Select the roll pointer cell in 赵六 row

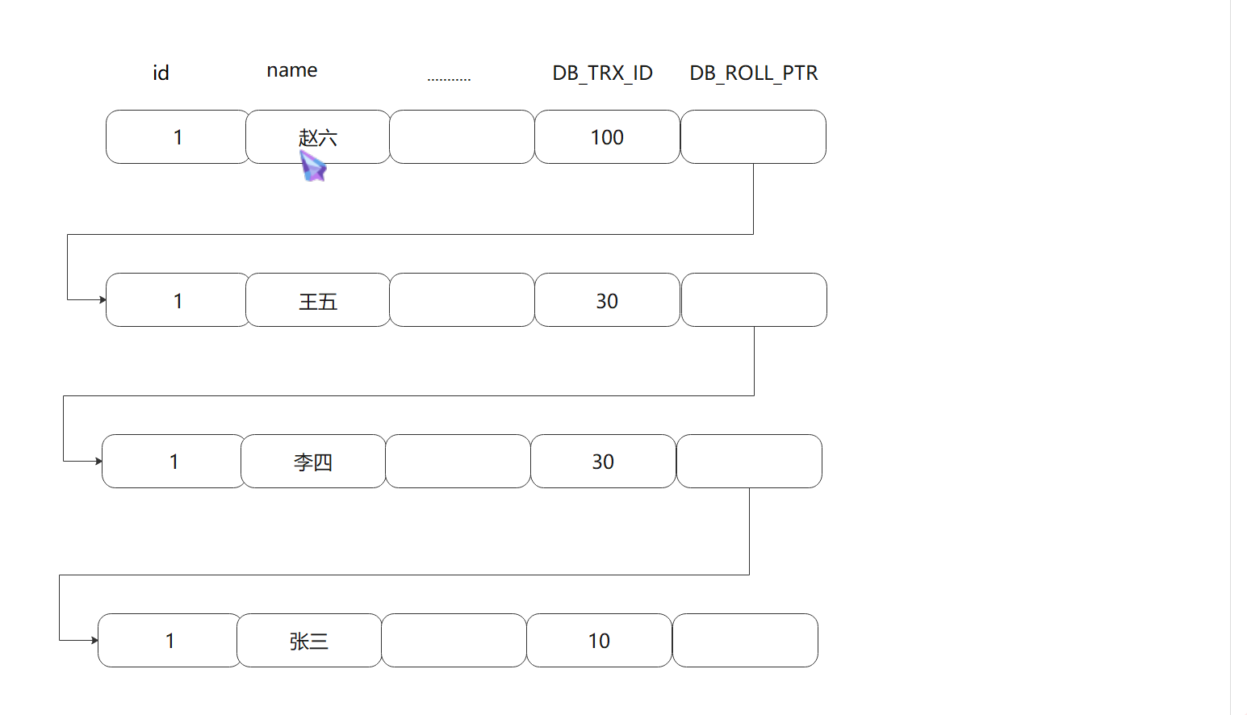click(753, 137)
